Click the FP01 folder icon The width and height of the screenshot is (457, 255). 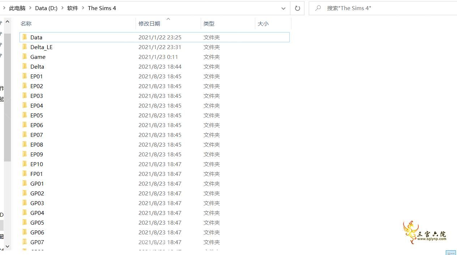25,174
